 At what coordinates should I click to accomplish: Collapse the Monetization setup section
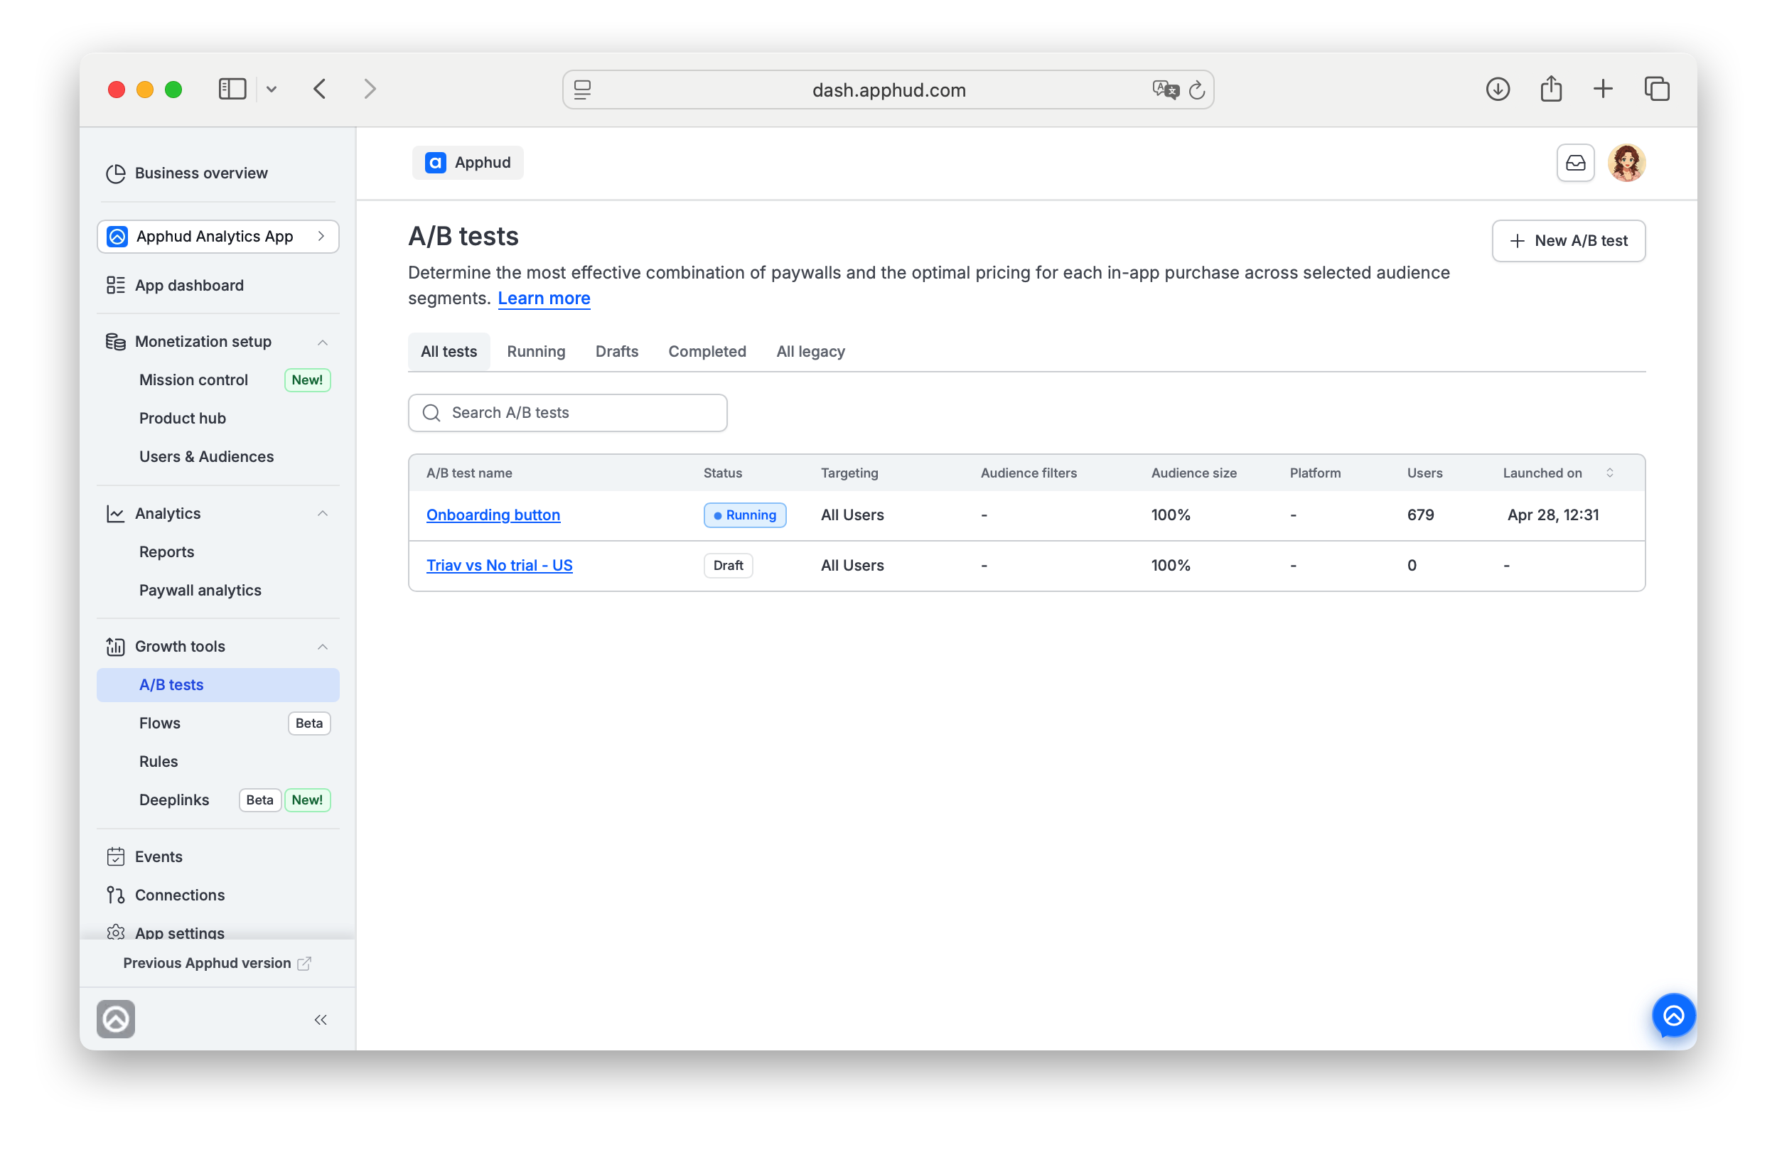click(x=323, y=342)
